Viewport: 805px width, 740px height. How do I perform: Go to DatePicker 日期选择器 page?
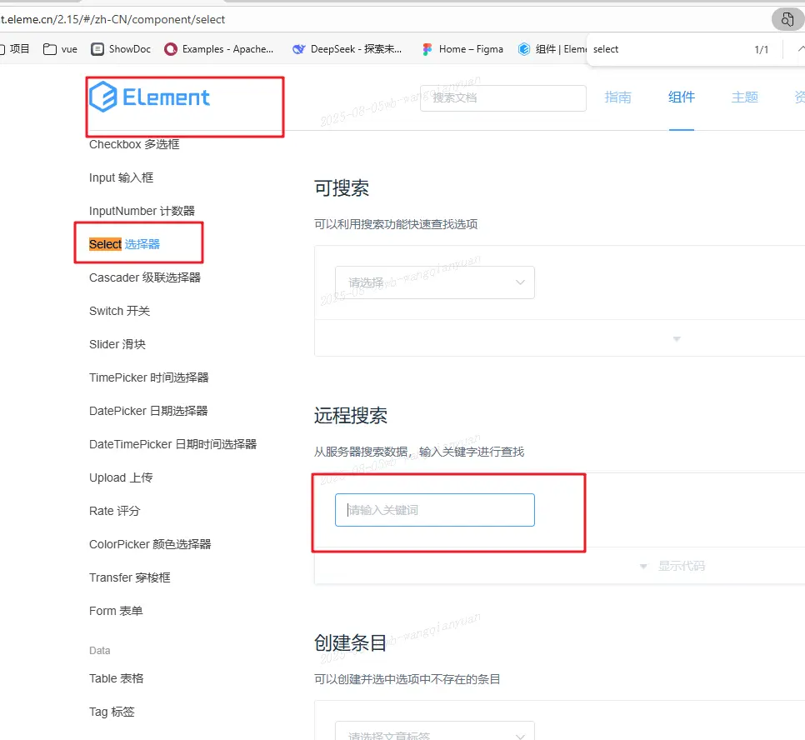click(x=148, y=412)
